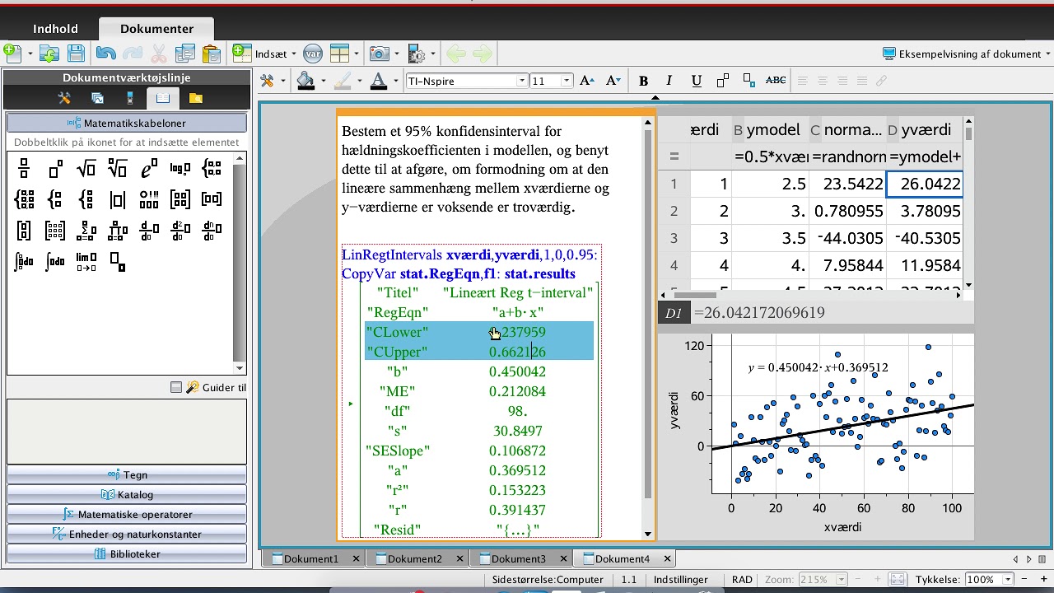Insert the definite integral template

24,261
